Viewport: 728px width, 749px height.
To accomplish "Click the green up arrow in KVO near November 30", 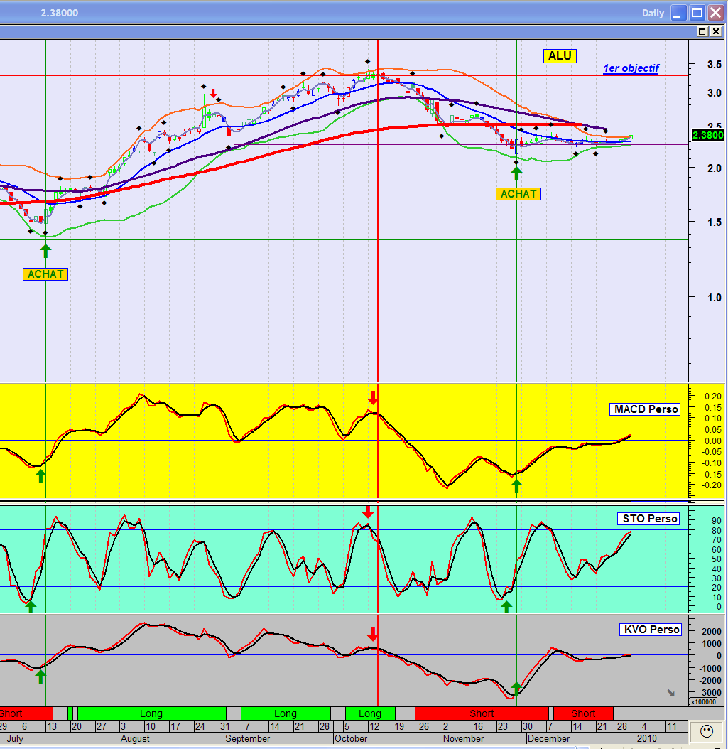I will pos(516,689).
